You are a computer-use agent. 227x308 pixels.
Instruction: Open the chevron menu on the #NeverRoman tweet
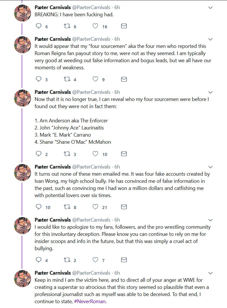(211, 273)
